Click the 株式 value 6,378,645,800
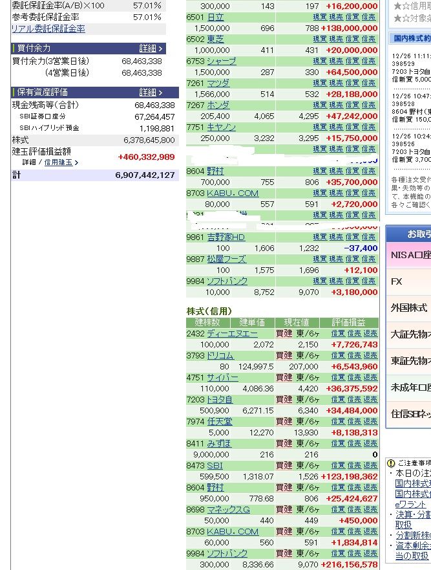The image size is (431, 570). pyautogui.click(x=149, y=140)
